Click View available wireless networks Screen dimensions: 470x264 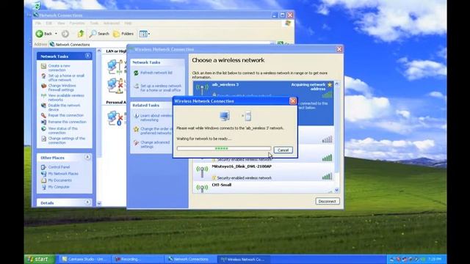tap(66, 98)
